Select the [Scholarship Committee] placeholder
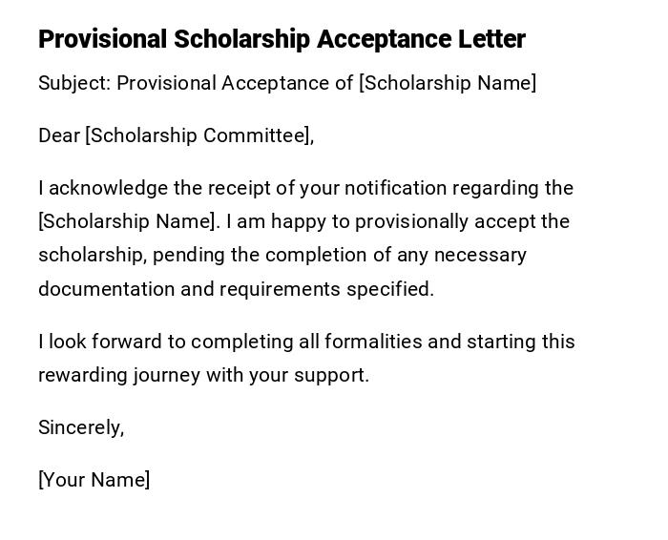This screenshot has height=540, width=668. coord(198,135)
